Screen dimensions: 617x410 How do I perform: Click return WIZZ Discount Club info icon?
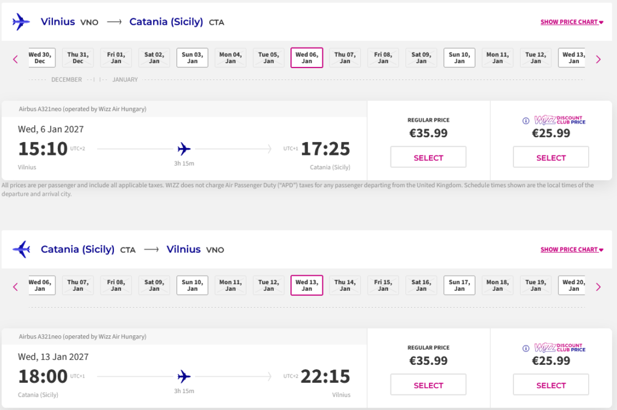[x=527, y=348]
